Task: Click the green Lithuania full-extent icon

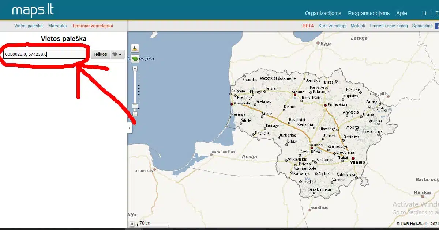Action: [x=135, y=59]
